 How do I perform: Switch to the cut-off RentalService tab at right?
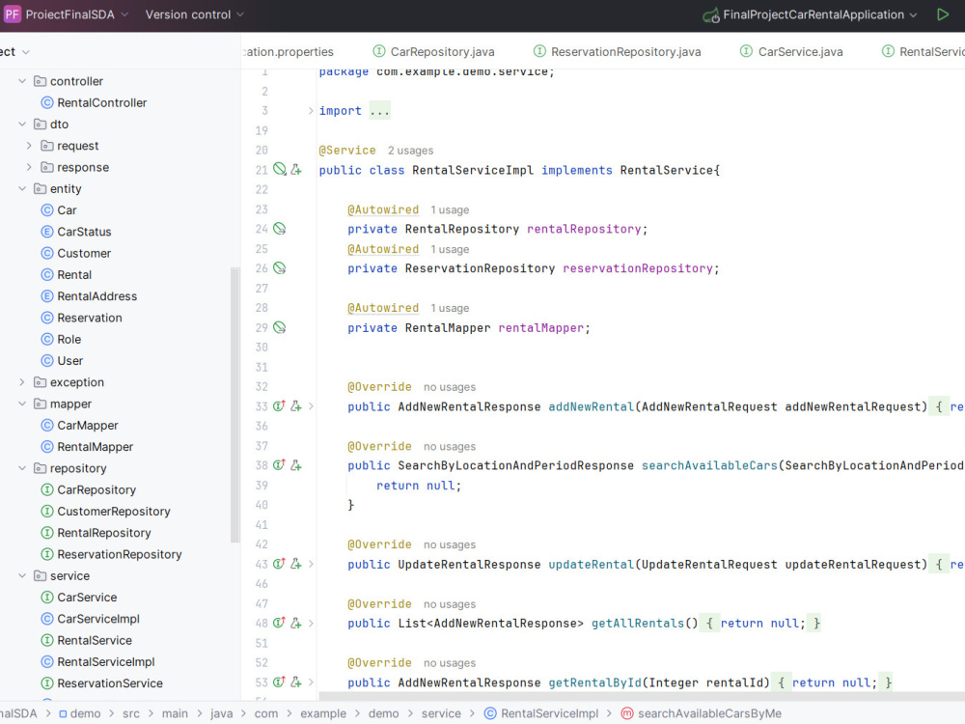(x=923, y=52)
